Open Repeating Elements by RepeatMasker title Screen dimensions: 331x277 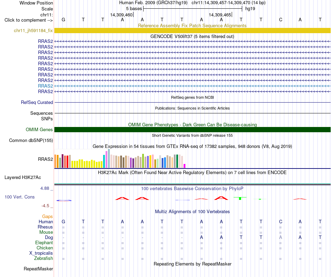192,264
